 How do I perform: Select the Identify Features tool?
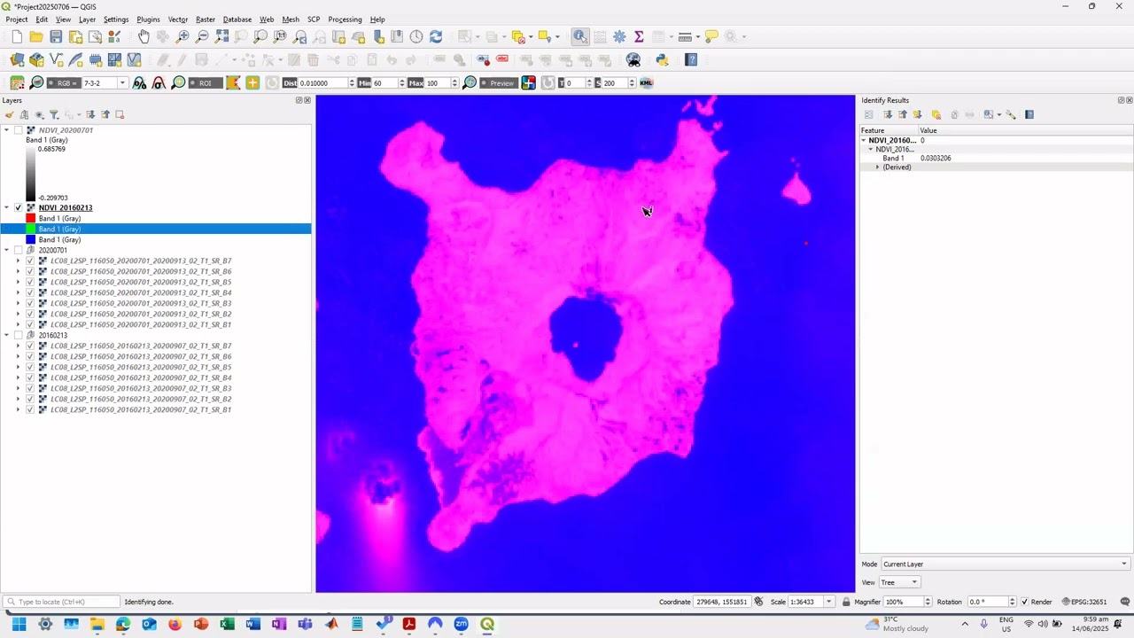click(579, 36)
